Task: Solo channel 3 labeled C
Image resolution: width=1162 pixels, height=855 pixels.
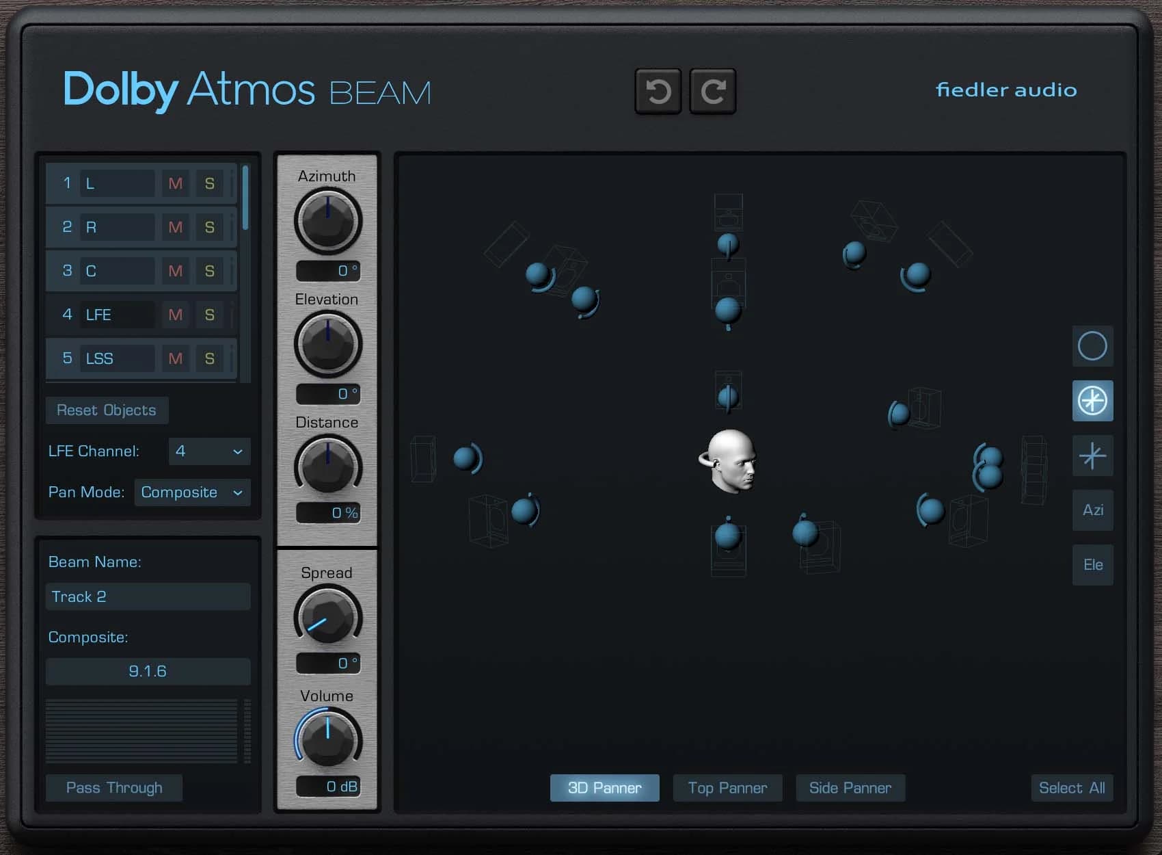Action: pyautogui.click(x=209, y=271)
